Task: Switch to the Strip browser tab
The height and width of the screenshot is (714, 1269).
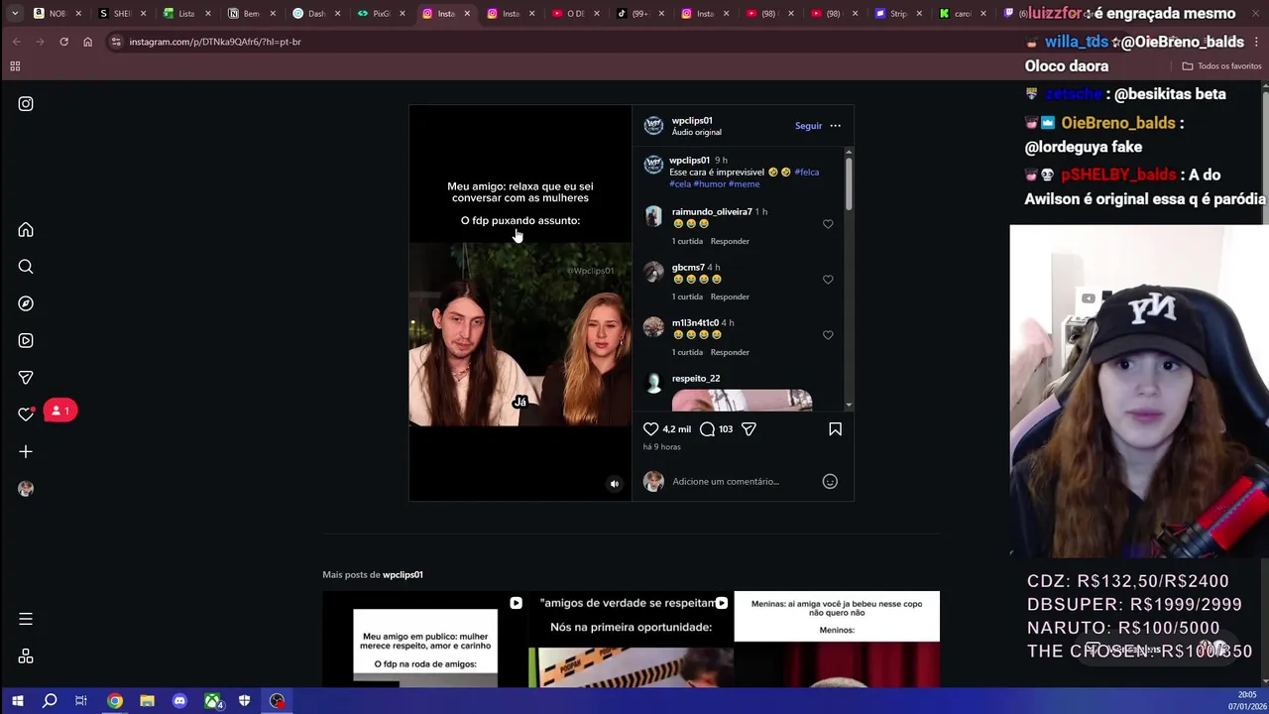Action: [x=898, y=14]
